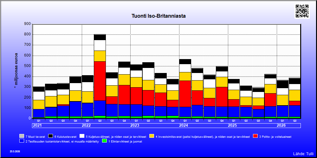Click the green '1 Elintarvikkeet ja juomat' swatch
The height and width of the screenshot is (158, 317).
(104, 141)
